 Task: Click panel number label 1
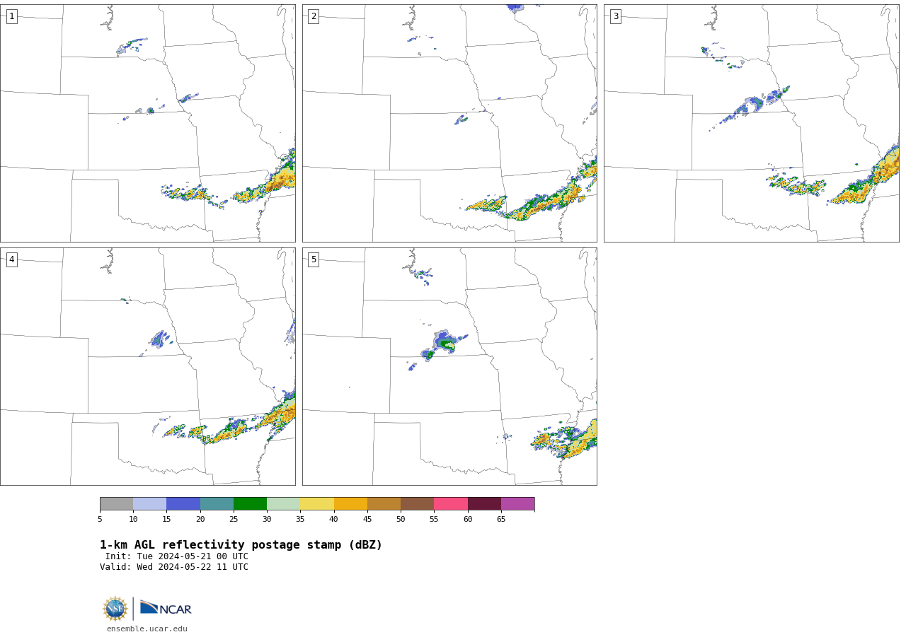pyautogui.click(x=11, y=16)
